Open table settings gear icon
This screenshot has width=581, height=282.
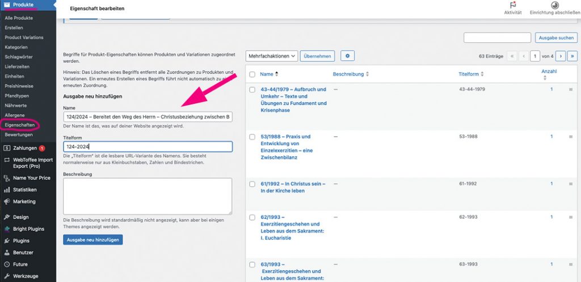click(347, 56)
